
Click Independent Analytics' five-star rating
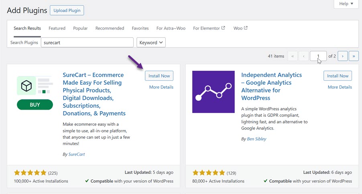click(x=209, y=172)
